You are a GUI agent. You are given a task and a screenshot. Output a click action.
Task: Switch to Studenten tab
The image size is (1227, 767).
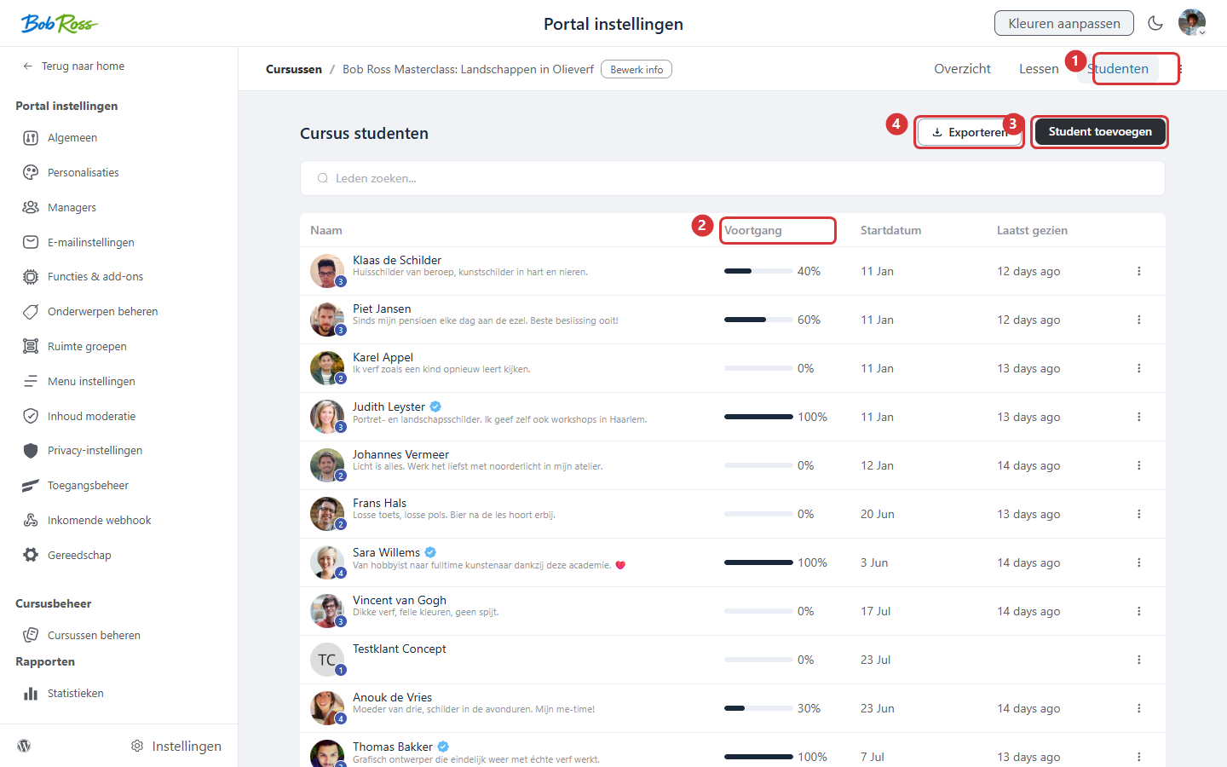pos(1118,69)
